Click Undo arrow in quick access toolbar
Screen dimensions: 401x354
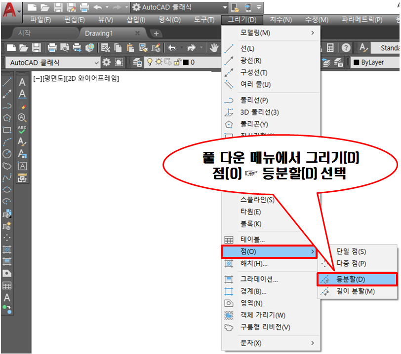point(98,7)
